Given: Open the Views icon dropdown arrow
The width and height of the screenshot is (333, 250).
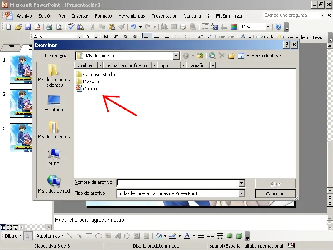Looking at the screenshot, I should point(248,56).
